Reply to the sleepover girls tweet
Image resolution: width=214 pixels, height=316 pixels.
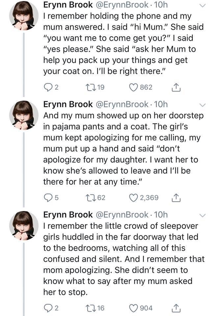tap(48, 308)
